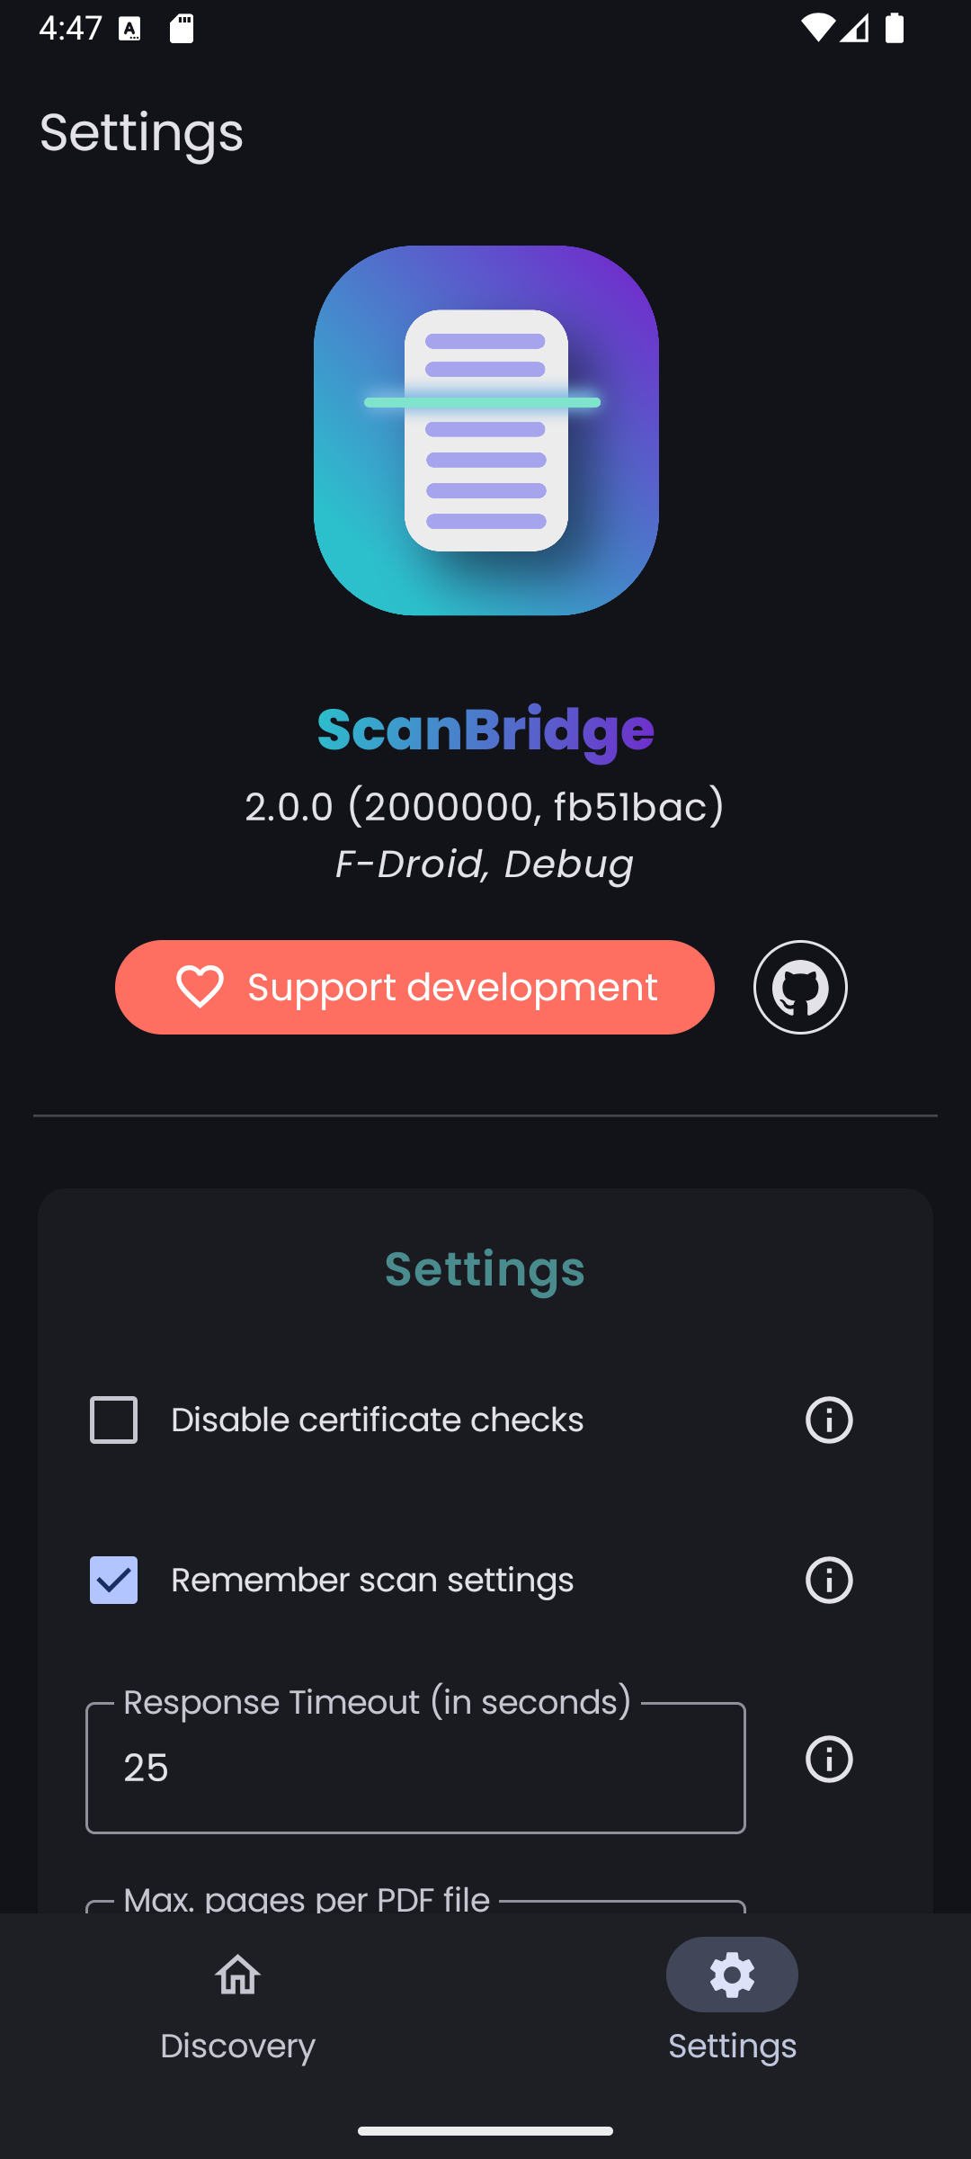Tap the ScanBridge app name text
The height and width of the screenshot is (2159, 971).
pyautogui.click(x=485, y=730)
